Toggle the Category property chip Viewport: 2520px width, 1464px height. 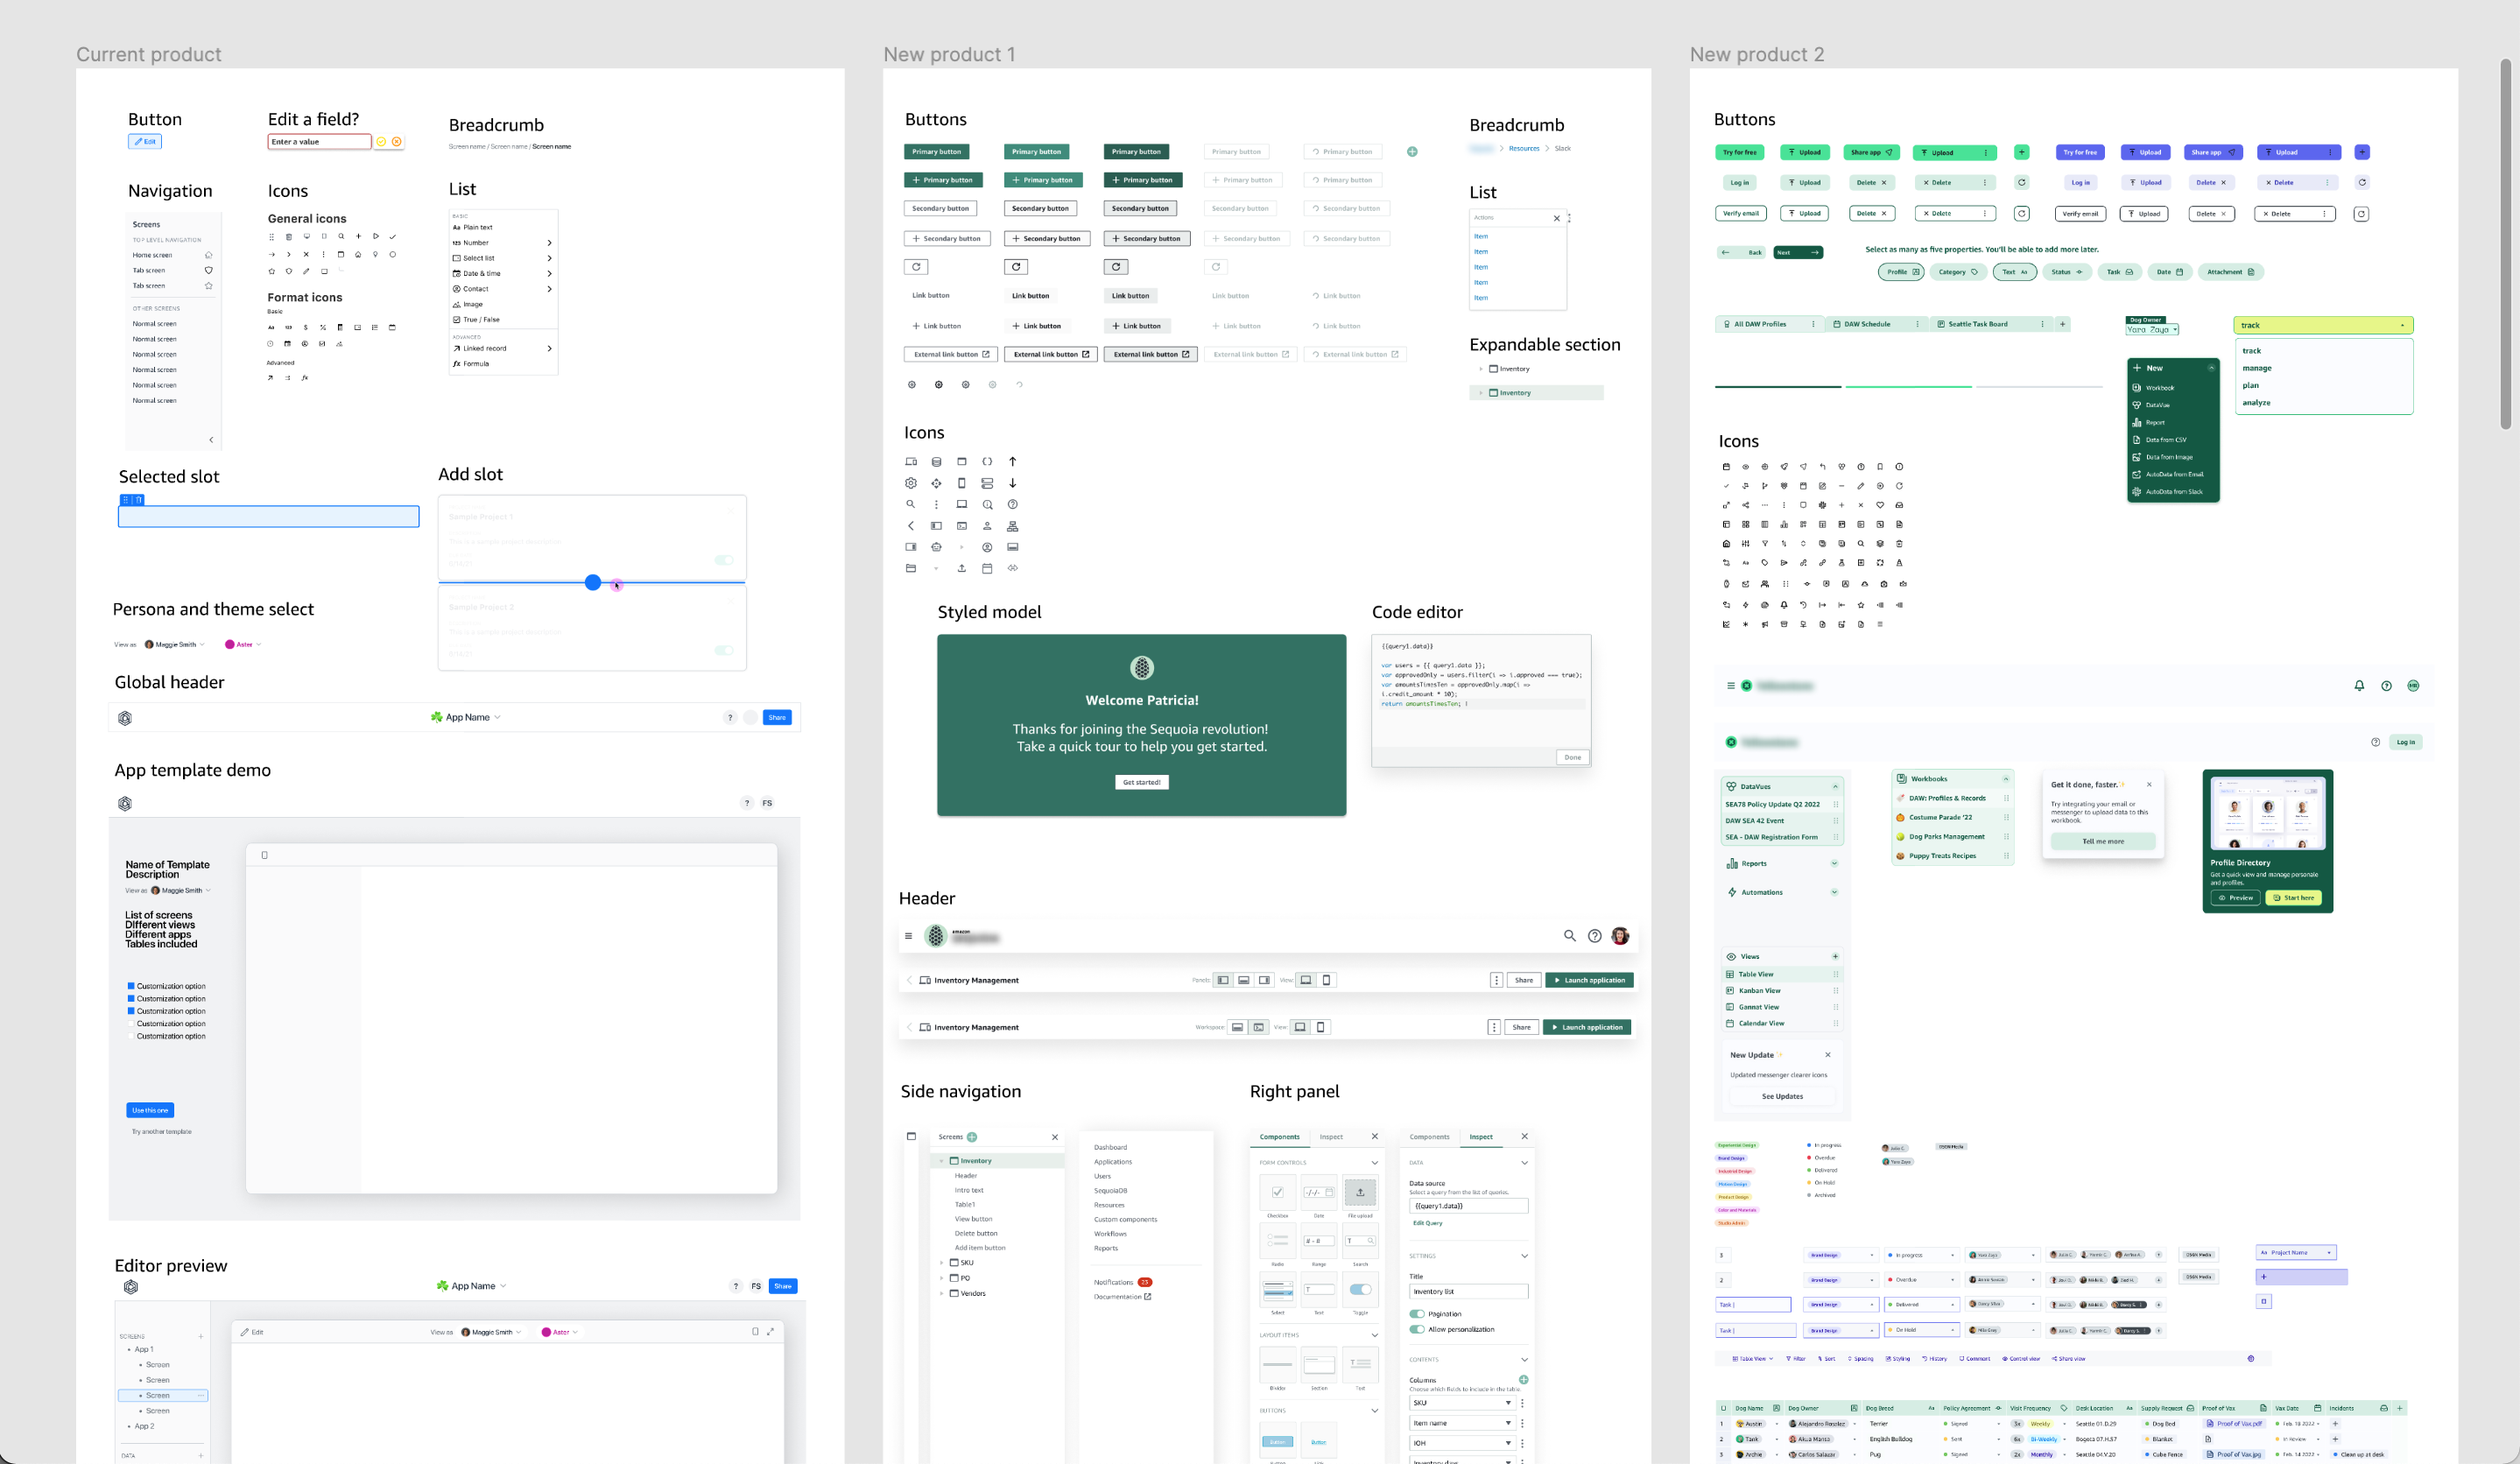point(1958,272)
